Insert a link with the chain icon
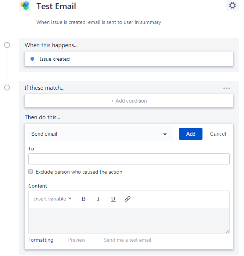This screenshot has height=256, width=244. (128, 199)
